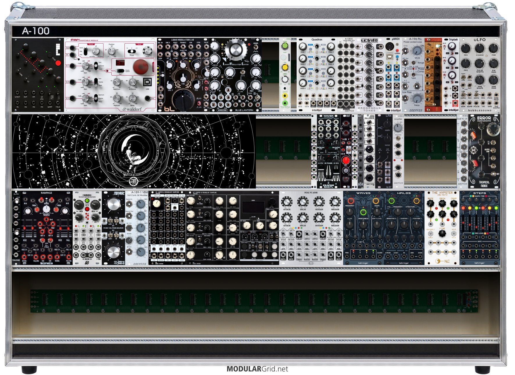Select the Frequency Central Turn Turn module
This screenshot has height=375, width=515.
113,228
